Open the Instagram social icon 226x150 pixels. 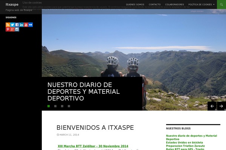[17, 29]
